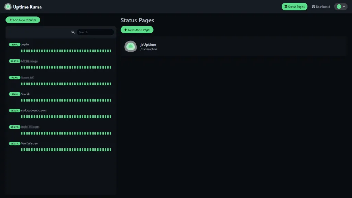Viewport: 352px width, 198px height.
Task: Open the /status/uptime page link
Action: [x=149, y=49]
